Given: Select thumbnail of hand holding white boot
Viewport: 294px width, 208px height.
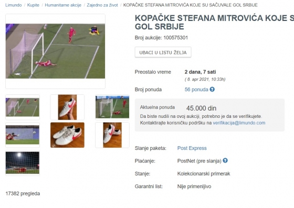Looking at the screenshot, I should (x=67, y=107).
